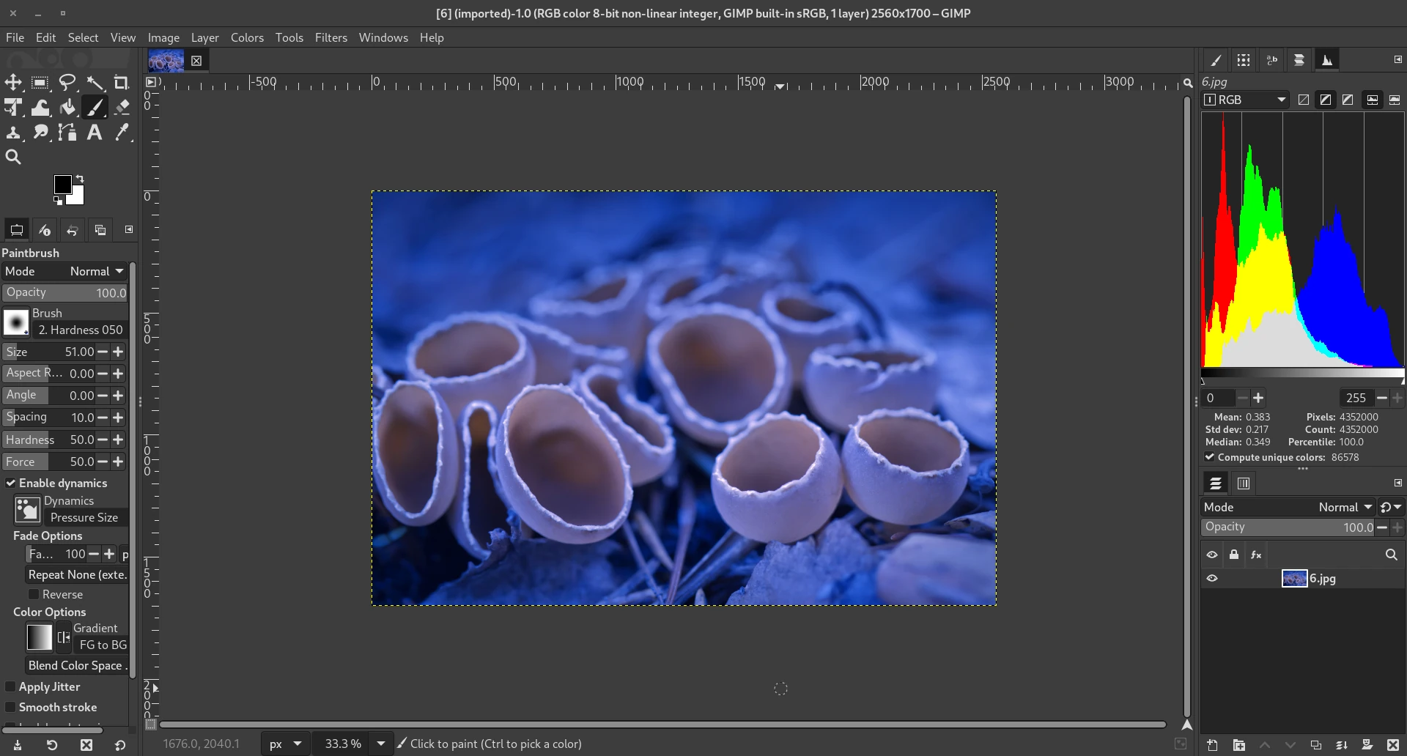
Task: Select the Clone stamp tool
Action: [13, 133]
